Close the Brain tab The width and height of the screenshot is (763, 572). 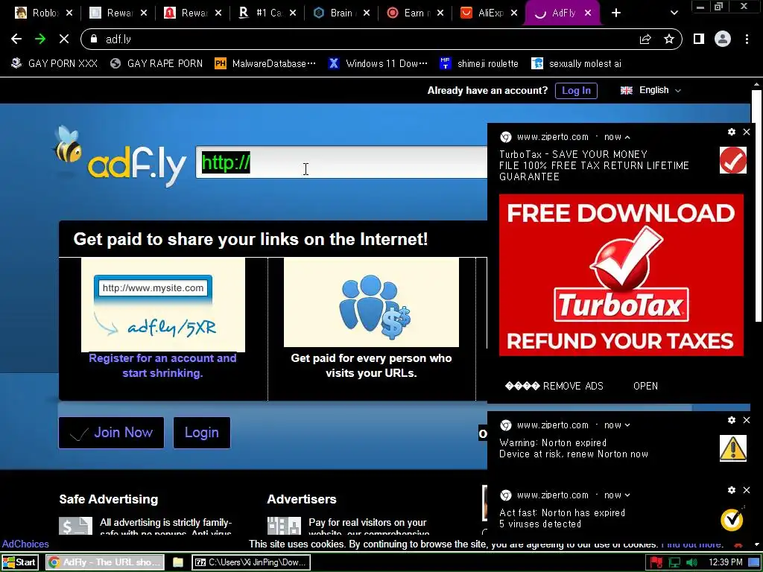click(x=367, y=13)
